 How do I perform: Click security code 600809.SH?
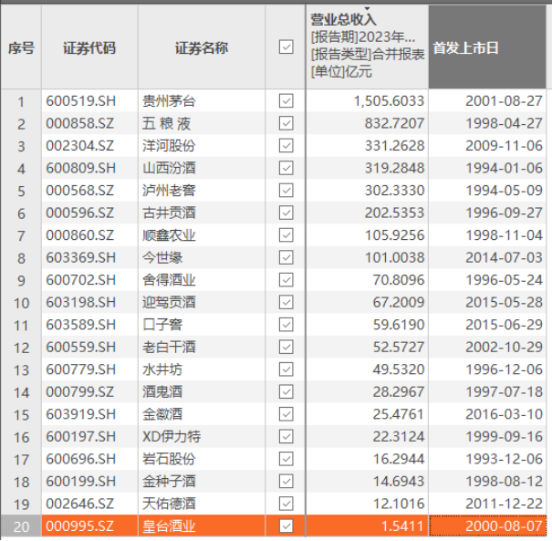point(80,168)
